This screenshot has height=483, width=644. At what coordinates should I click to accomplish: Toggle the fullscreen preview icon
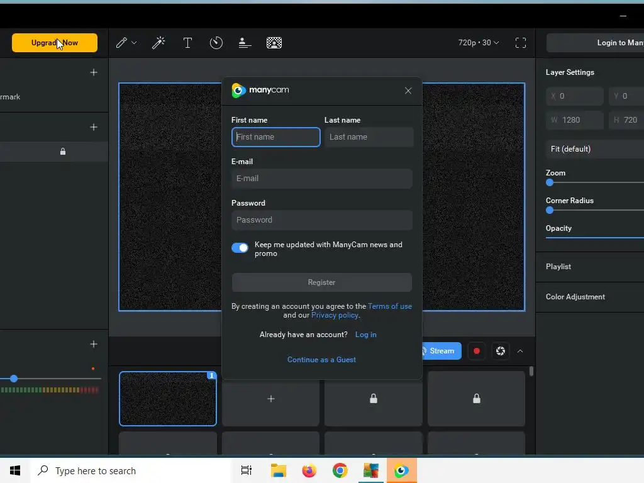tap(520, 43)
